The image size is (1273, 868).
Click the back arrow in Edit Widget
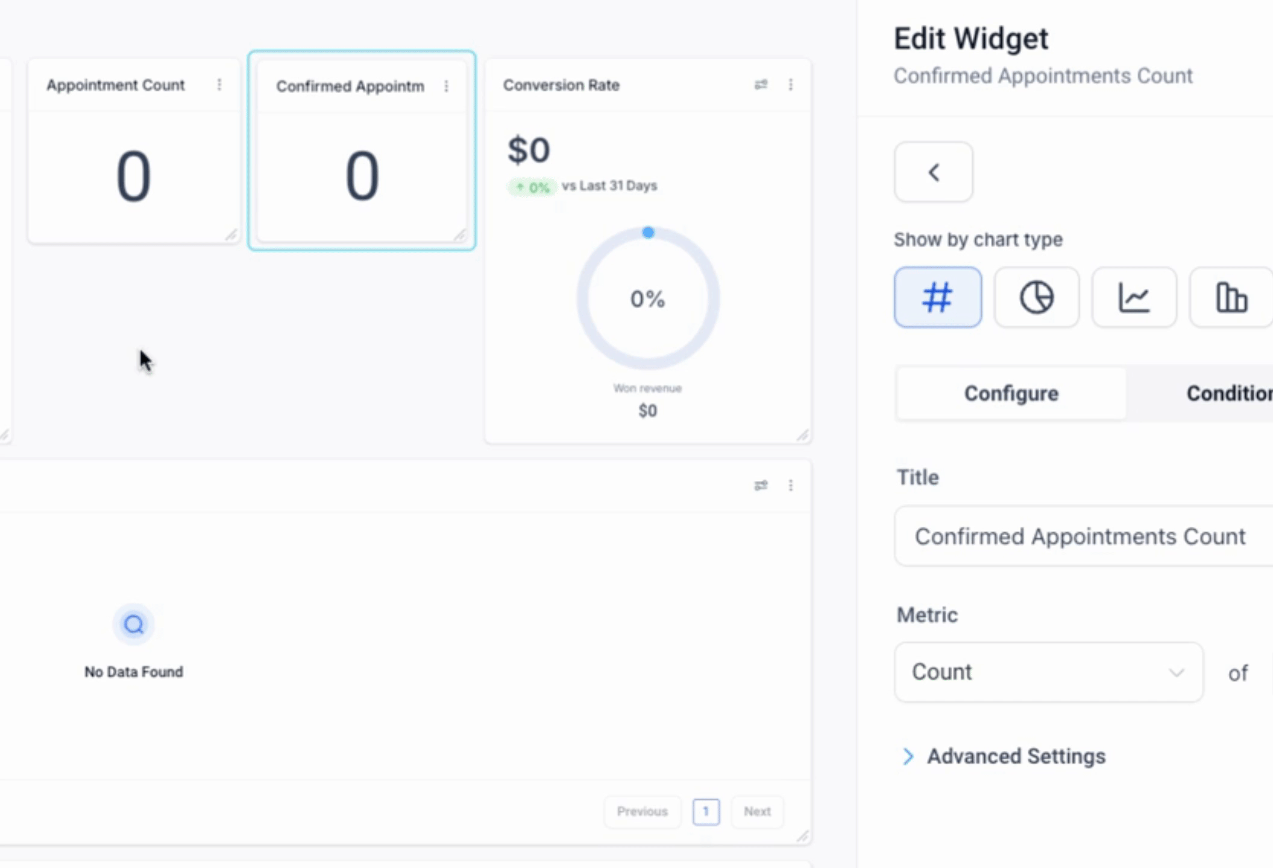pos(933,172)
